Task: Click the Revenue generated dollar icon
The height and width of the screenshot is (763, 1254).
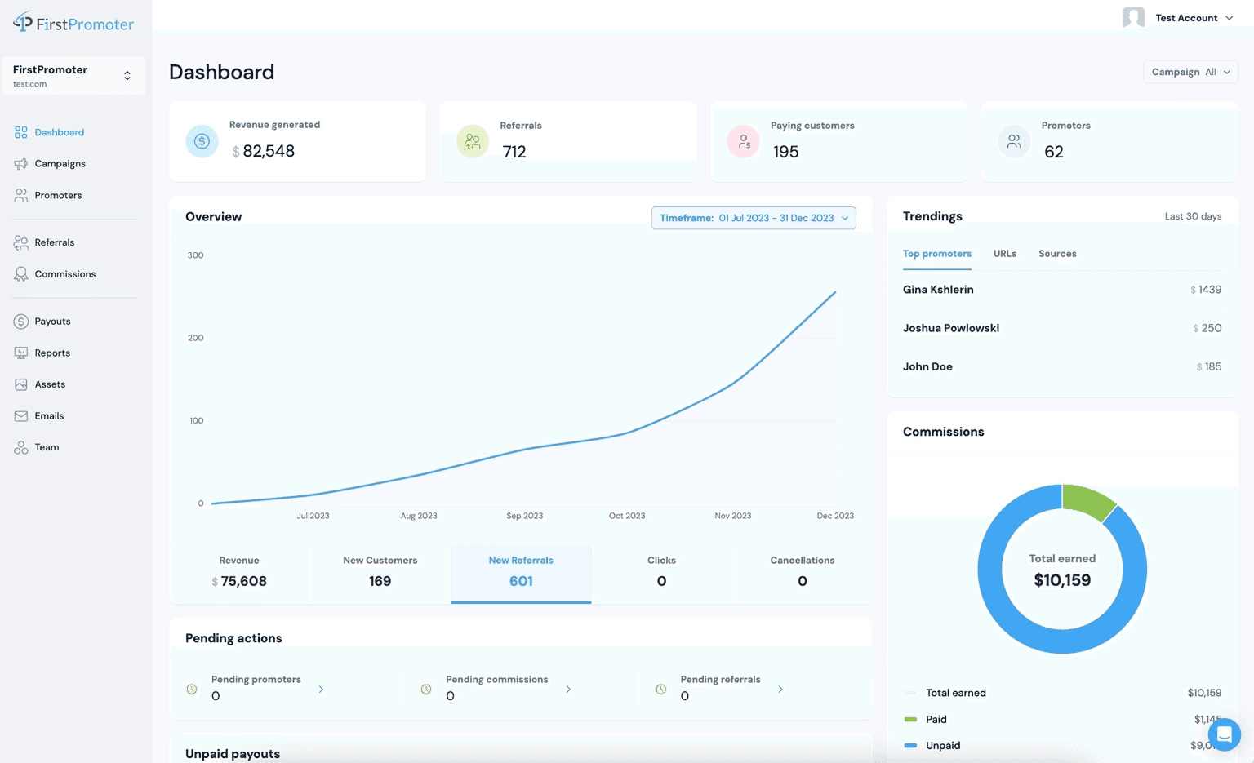Action: (202, 141)
